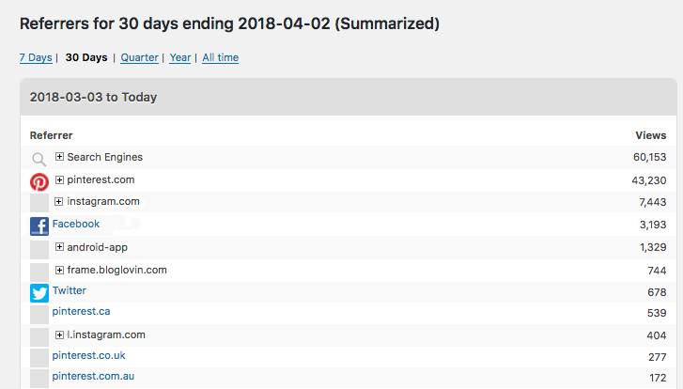Expand the frame.bloglovin.com referrer row
Viewport: 683px width, 389px height.
60,270
